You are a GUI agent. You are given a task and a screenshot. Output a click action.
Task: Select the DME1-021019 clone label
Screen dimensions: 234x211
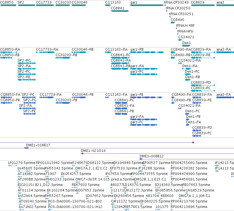(93, 151)
